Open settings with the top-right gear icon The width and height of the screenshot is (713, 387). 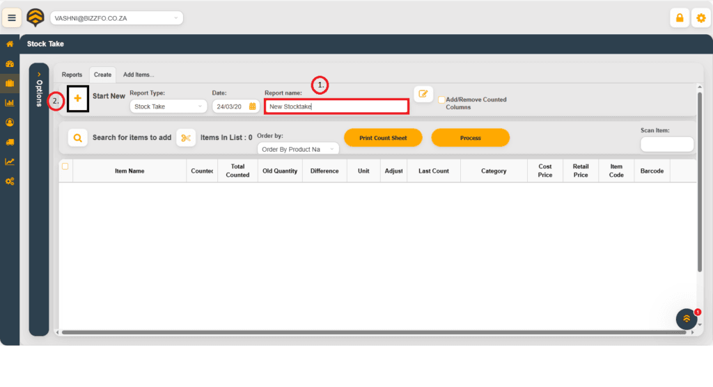[700, 18]
